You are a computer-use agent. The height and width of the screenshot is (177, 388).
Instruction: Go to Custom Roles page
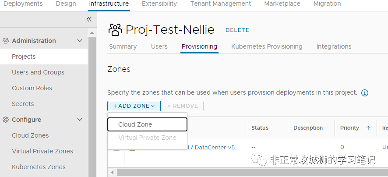[32, 88]
